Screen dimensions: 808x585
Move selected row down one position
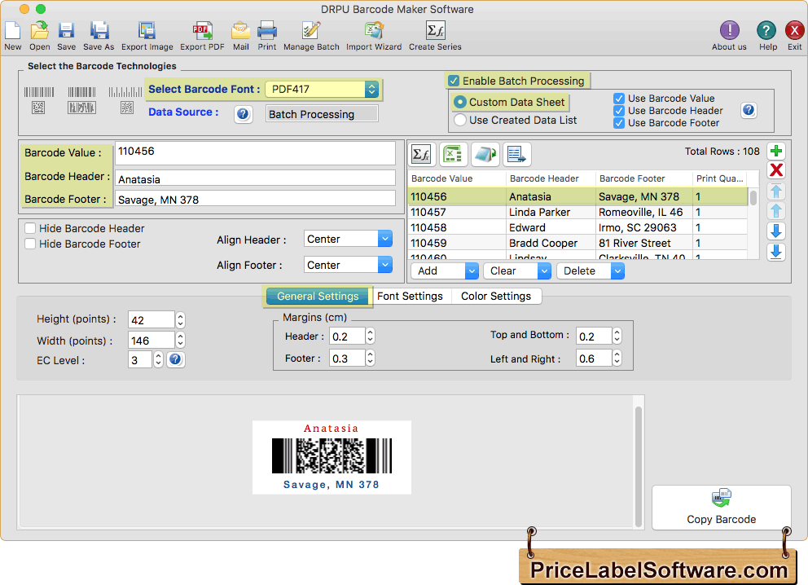(x=776, y=231)
